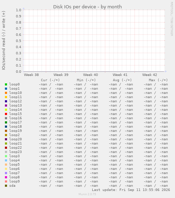Click the 'Week 40' x-axis label

coord(90,75)
